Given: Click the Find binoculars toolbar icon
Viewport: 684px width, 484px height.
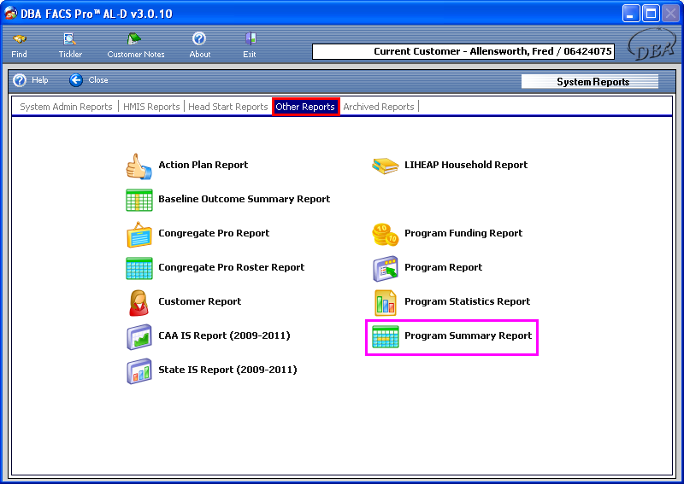Looking at the screenshot, I should point(19,39).
